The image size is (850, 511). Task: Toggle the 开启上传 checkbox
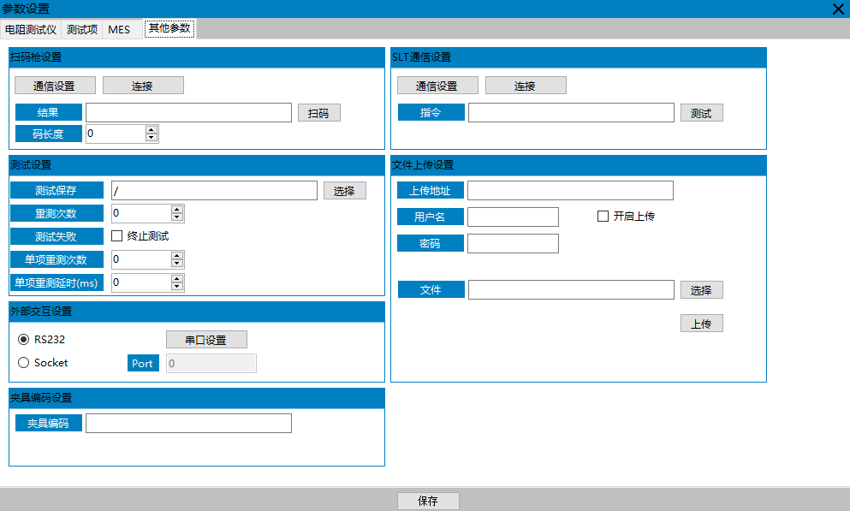tap(603, 217)
